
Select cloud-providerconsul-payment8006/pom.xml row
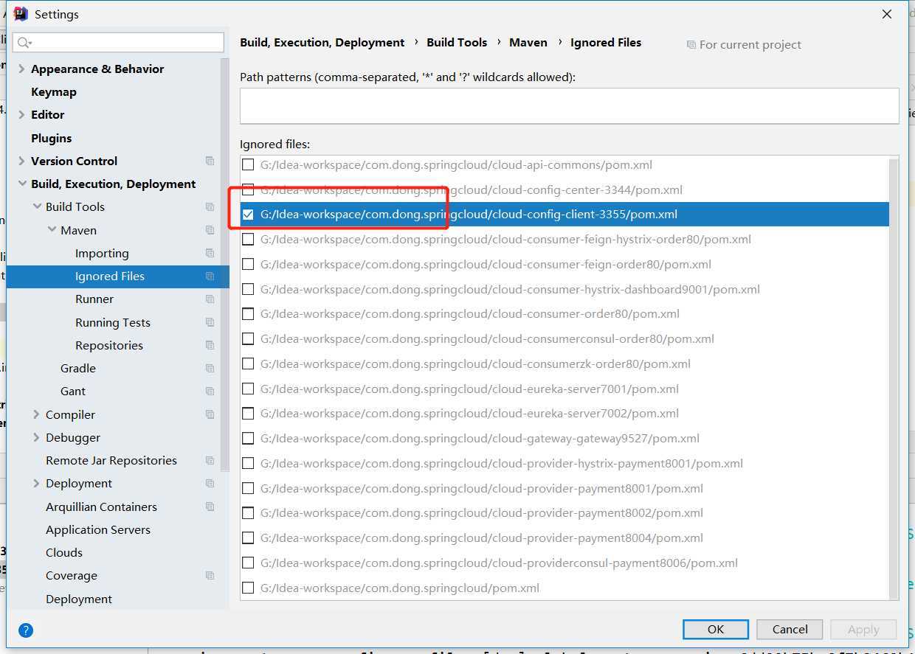(x=564, y=563)
